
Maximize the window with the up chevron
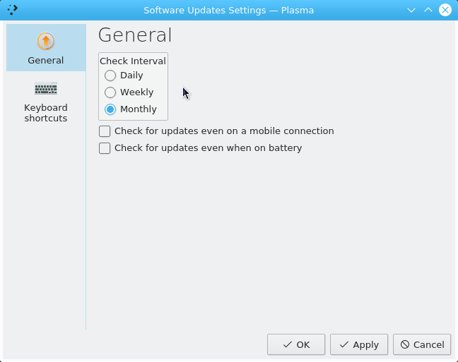pos(428,10)
